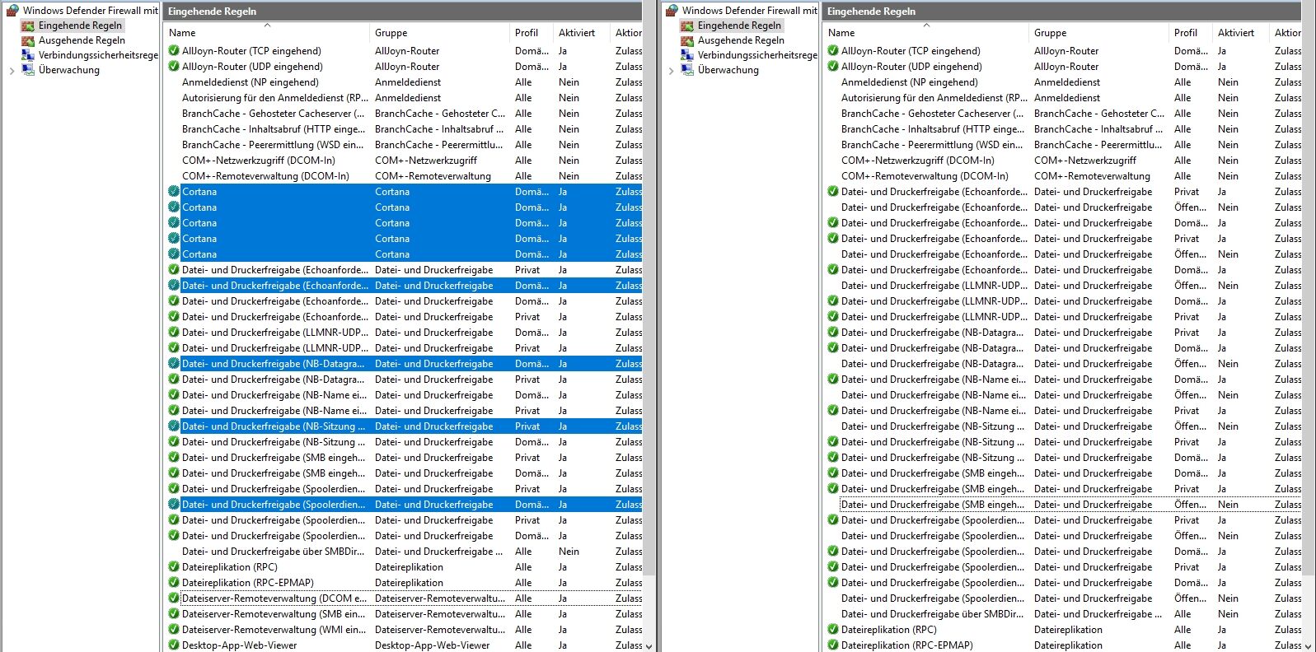Select Anmeldedienst (NP eingehend) rule in left window
Screen dimensions: 1316x652
(x=250, y=82)
